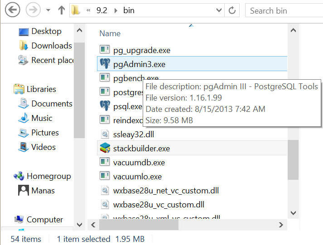Viewport: 323px width, 245px height.
Task: Click the navigation pane scroll-down arrow
Action: tap(79, 224)
